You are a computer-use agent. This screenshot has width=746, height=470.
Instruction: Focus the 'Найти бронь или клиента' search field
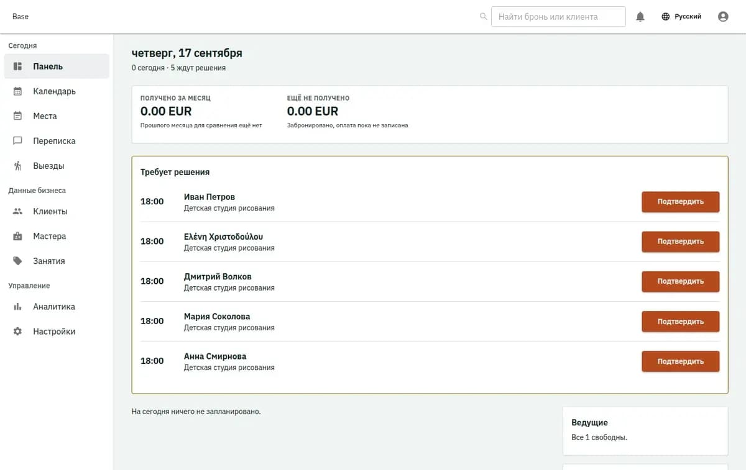(558, 17)
